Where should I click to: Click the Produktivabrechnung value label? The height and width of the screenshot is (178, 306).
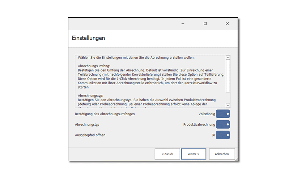click(199, 124)
